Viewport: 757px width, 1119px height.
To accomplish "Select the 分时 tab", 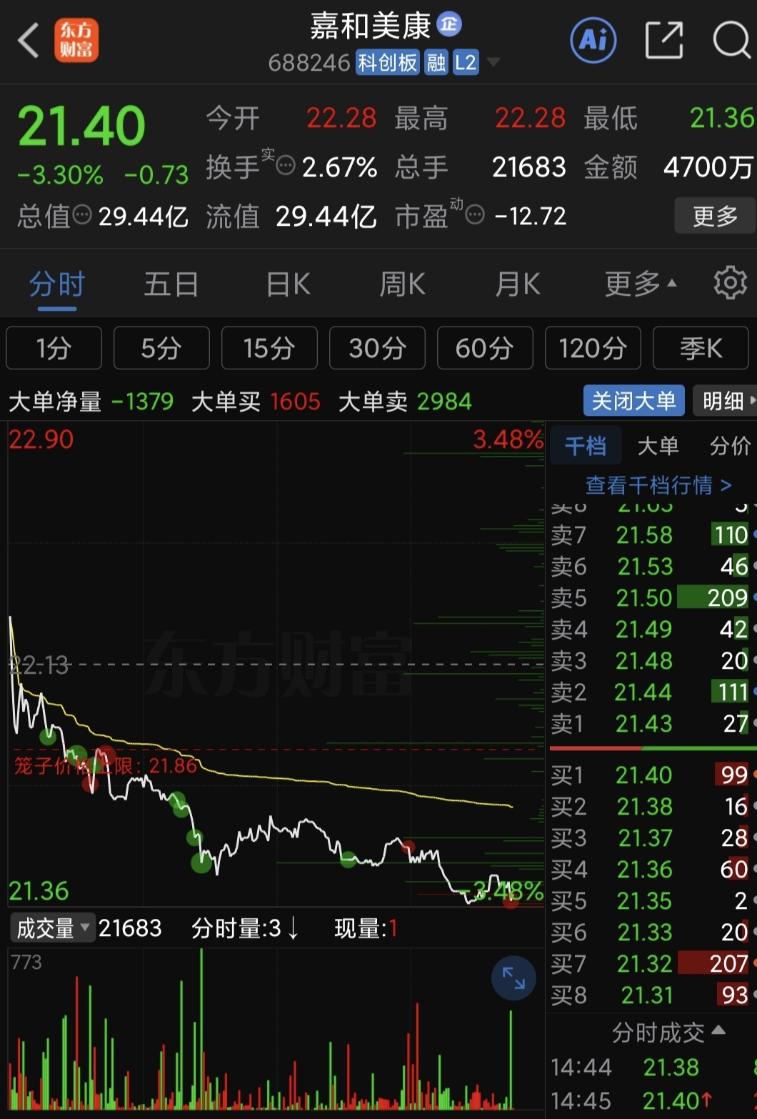I will point(57,284).
